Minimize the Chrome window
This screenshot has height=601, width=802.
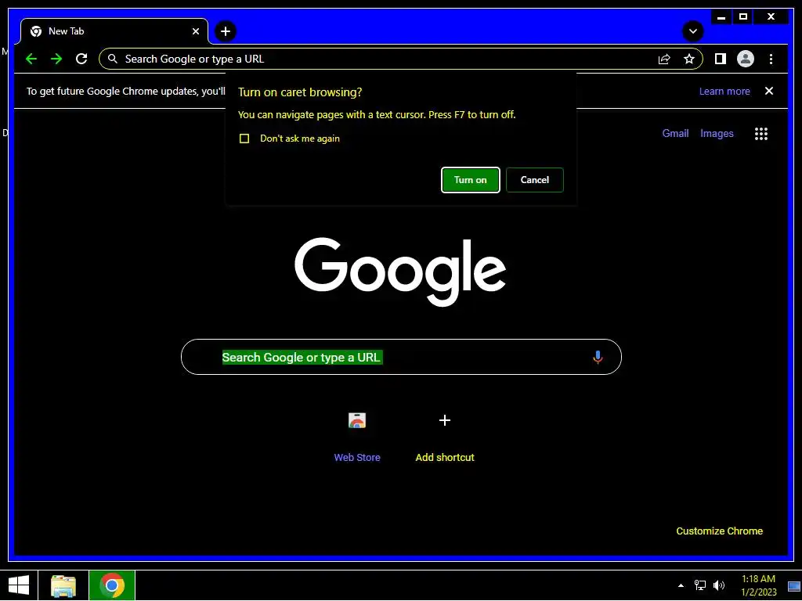tap(721, 17)
